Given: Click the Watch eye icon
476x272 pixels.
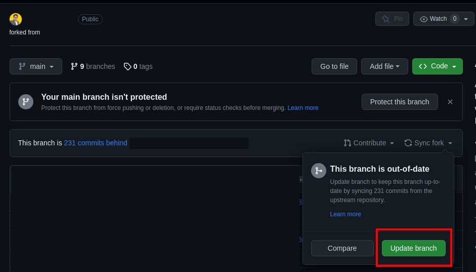Looking at the screenshot, I should pos(424,19).
